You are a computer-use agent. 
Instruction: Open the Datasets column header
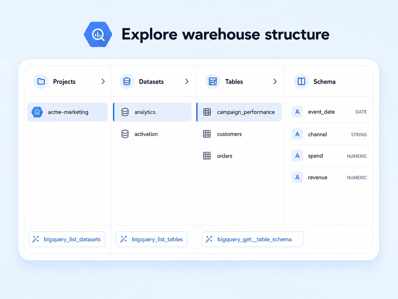(x=153, y=81)
